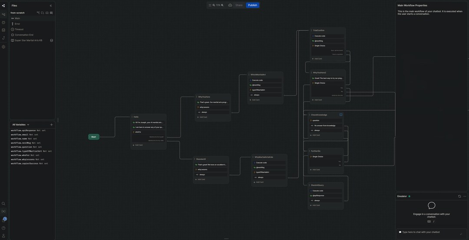Screen dimensions: 469x240
Task: Open Super Star Martial Arts KB item
Action: 28,40
